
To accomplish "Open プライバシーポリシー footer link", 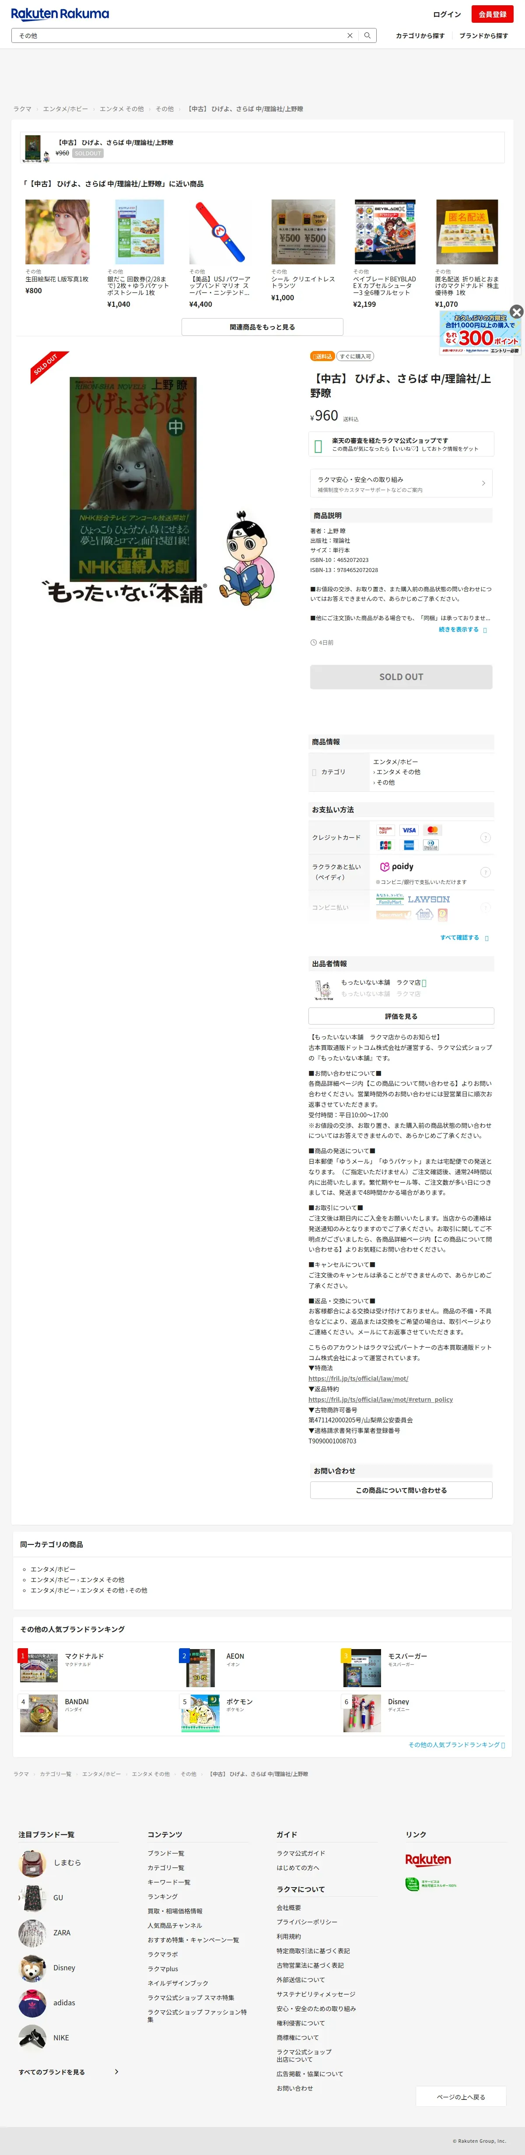I will tap(307, 1922).
